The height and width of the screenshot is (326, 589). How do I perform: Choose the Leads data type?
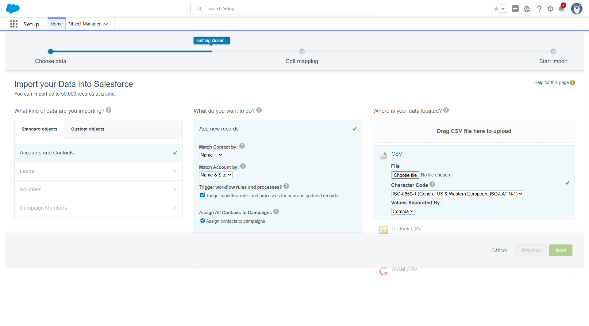tap(98, 171)
